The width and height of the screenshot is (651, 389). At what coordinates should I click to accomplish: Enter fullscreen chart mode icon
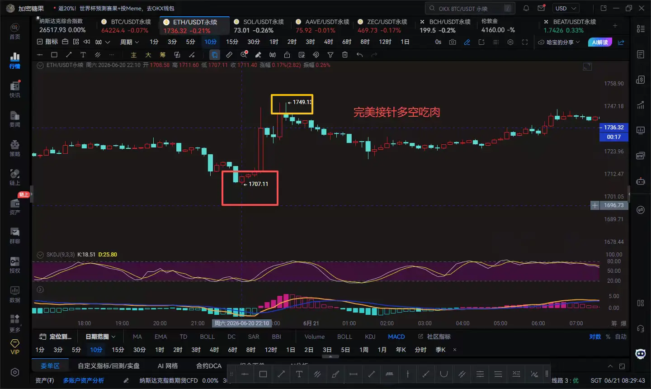[x=525, y=42]
